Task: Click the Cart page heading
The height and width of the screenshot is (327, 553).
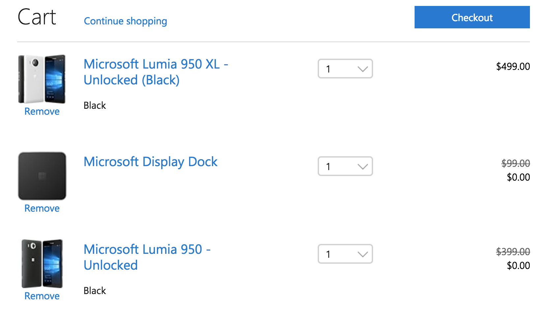Action: tap(37, 17)
